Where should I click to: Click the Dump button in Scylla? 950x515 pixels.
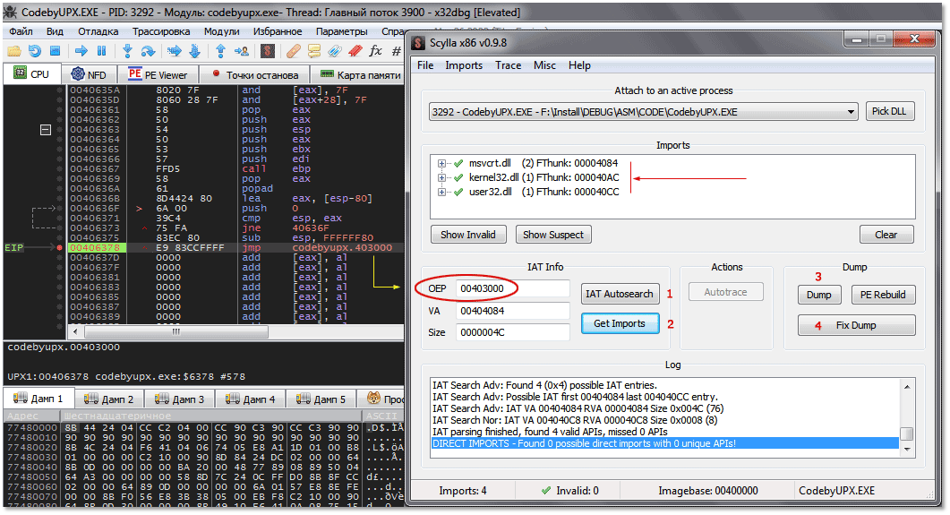click(818, 295)
